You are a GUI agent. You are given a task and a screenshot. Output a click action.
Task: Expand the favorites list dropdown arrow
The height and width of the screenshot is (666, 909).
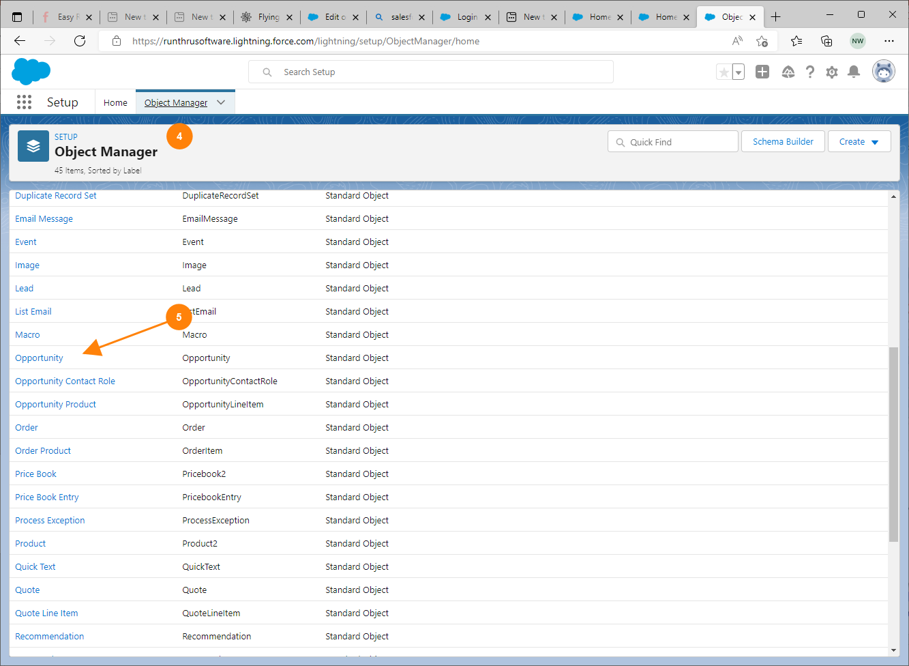tap(739, 72)
